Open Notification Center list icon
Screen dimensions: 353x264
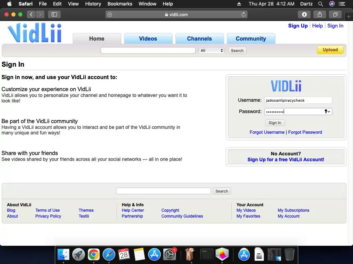[x=342, y=4]
